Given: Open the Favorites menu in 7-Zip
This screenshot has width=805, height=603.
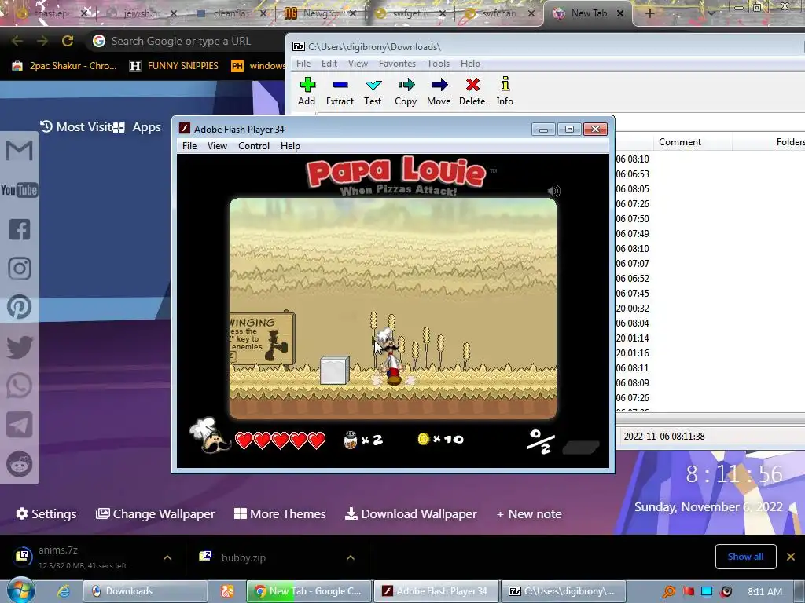Looking at the screenshot, I should 397,64.
